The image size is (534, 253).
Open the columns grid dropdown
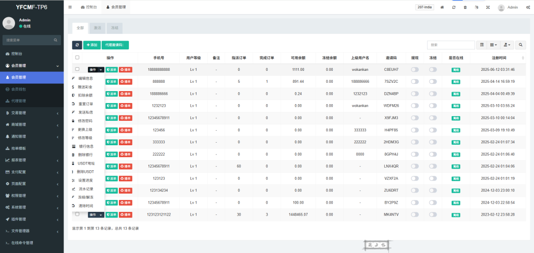click(494, 45)
